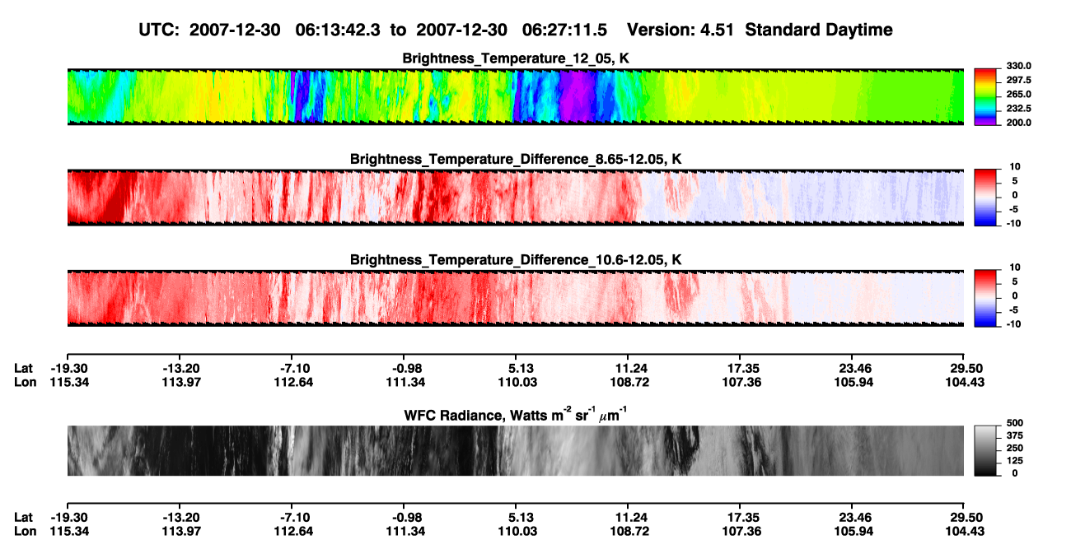Click the rainbow colorbar for Brightness Temperature
The image size is (1071, 549).
tap(984, 97)
